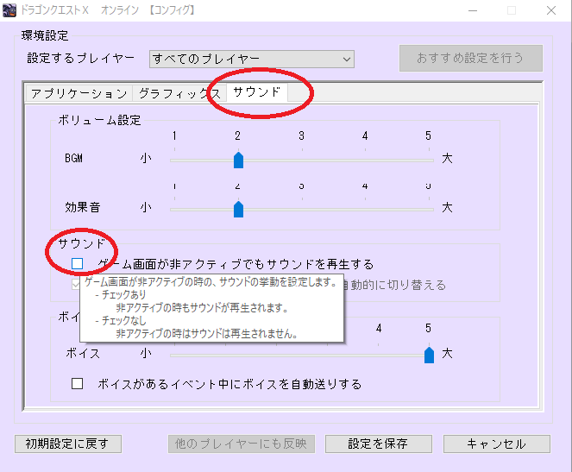This screenshot has height=472, width=572.
Task: Close the config window
Action: pos(551,10)
